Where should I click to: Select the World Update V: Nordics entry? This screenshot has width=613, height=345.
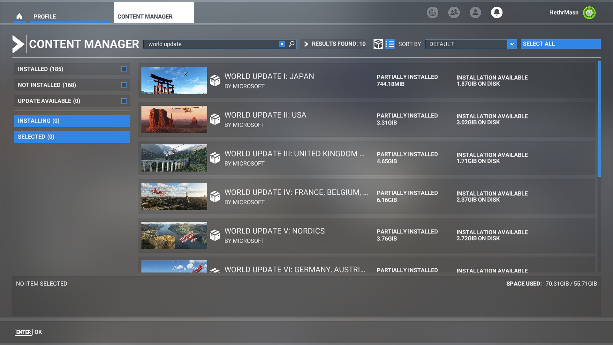tap(366, 235)
